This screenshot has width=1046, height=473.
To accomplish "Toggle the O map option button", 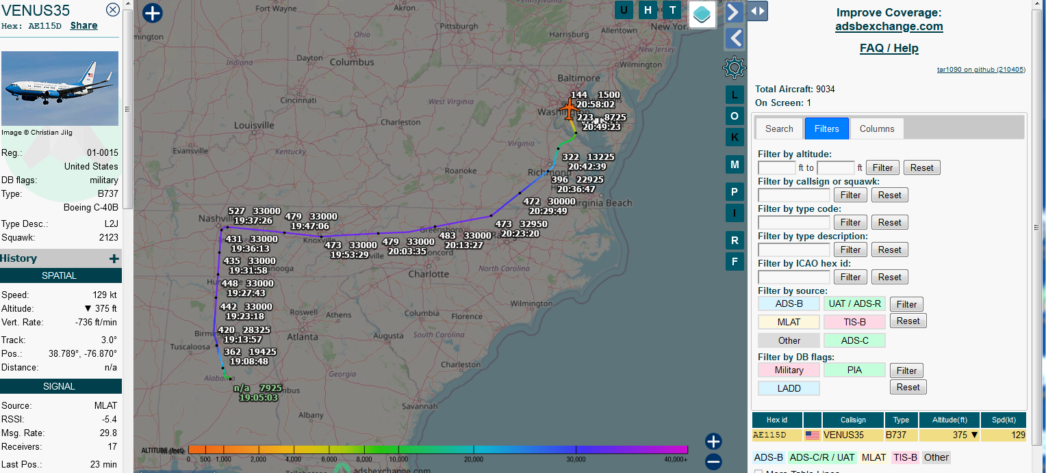I will click(x=735, y=116).
